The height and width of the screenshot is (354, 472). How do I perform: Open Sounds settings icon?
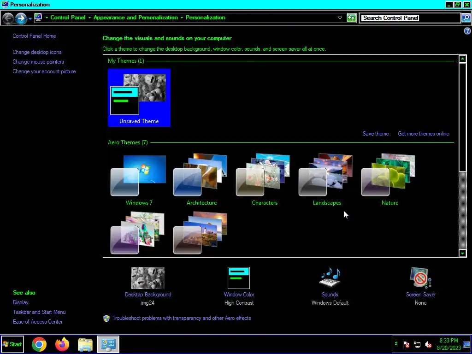pyautogui.click(x=330, y=277)
